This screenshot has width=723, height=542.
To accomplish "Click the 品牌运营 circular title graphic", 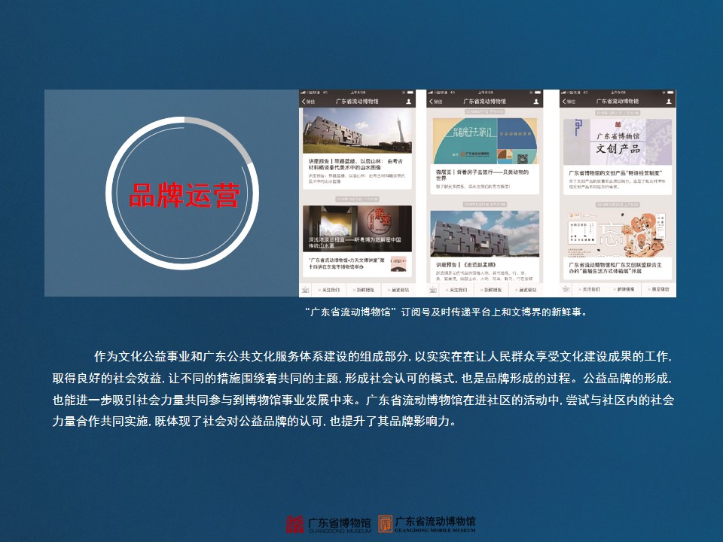I will click(x=183, y=193).
